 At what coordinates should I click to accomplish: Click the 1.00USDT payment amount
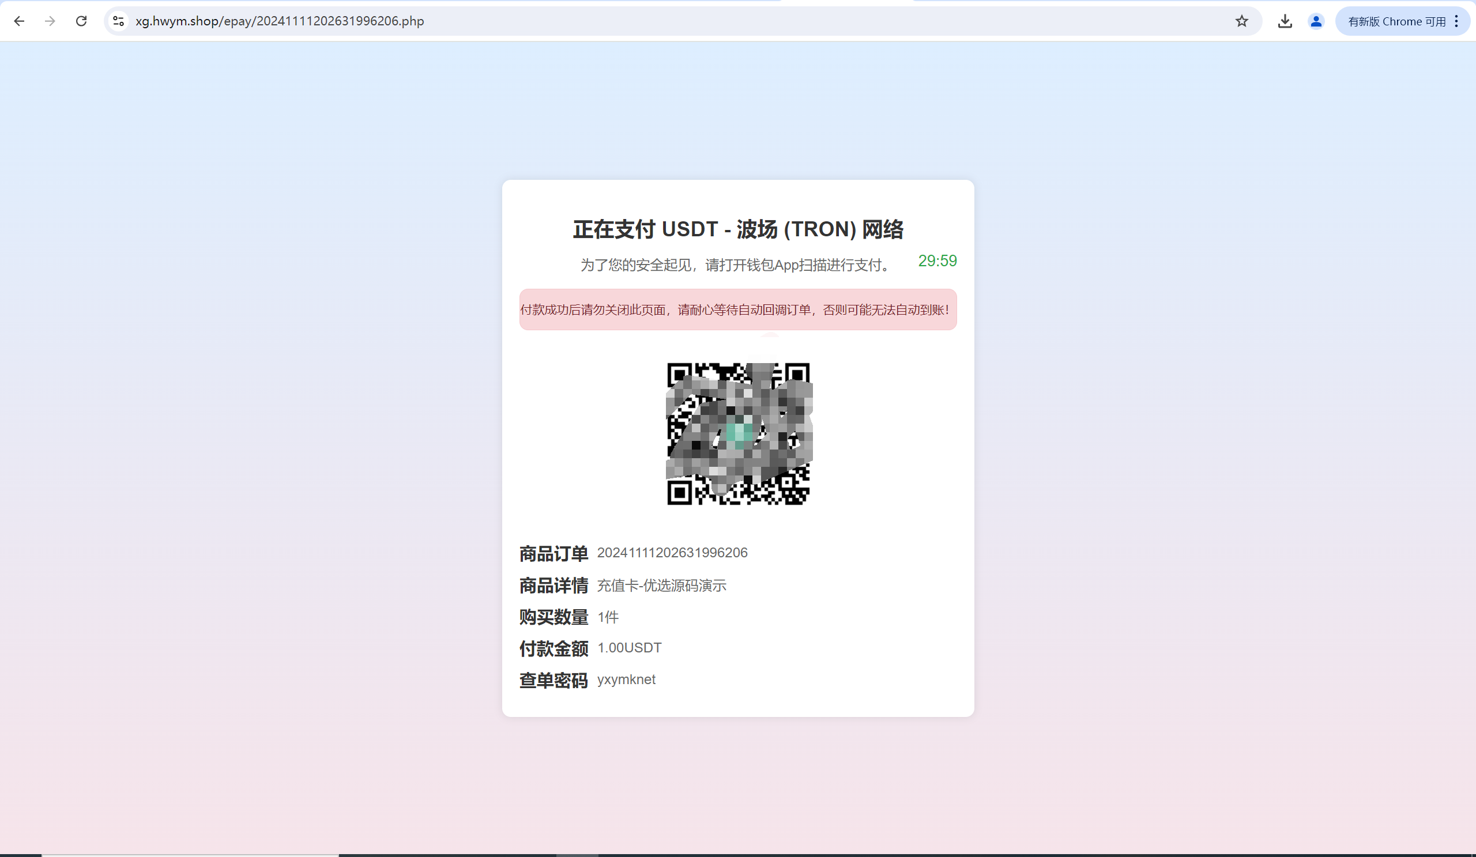point(629,648)
